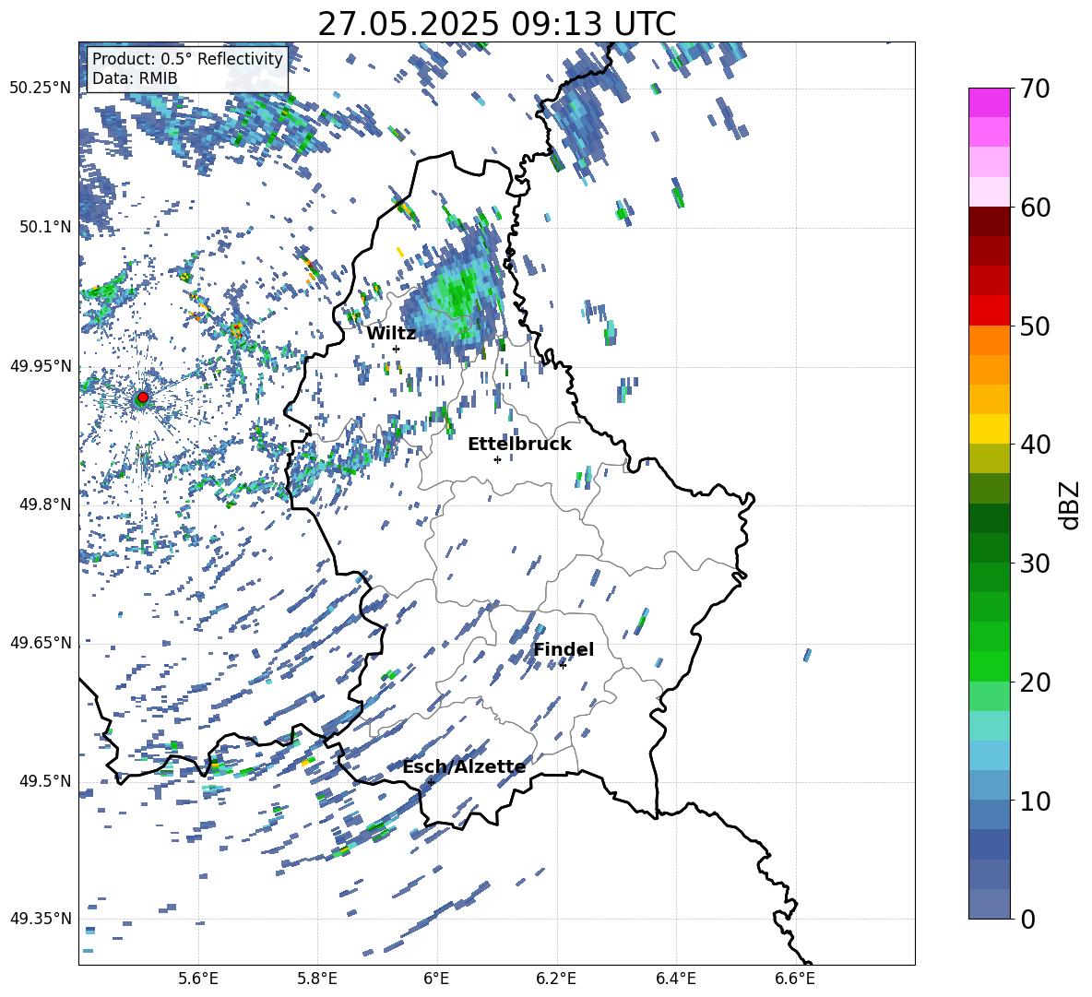Click the colorbar tick label '60'

click(1035, 208)
